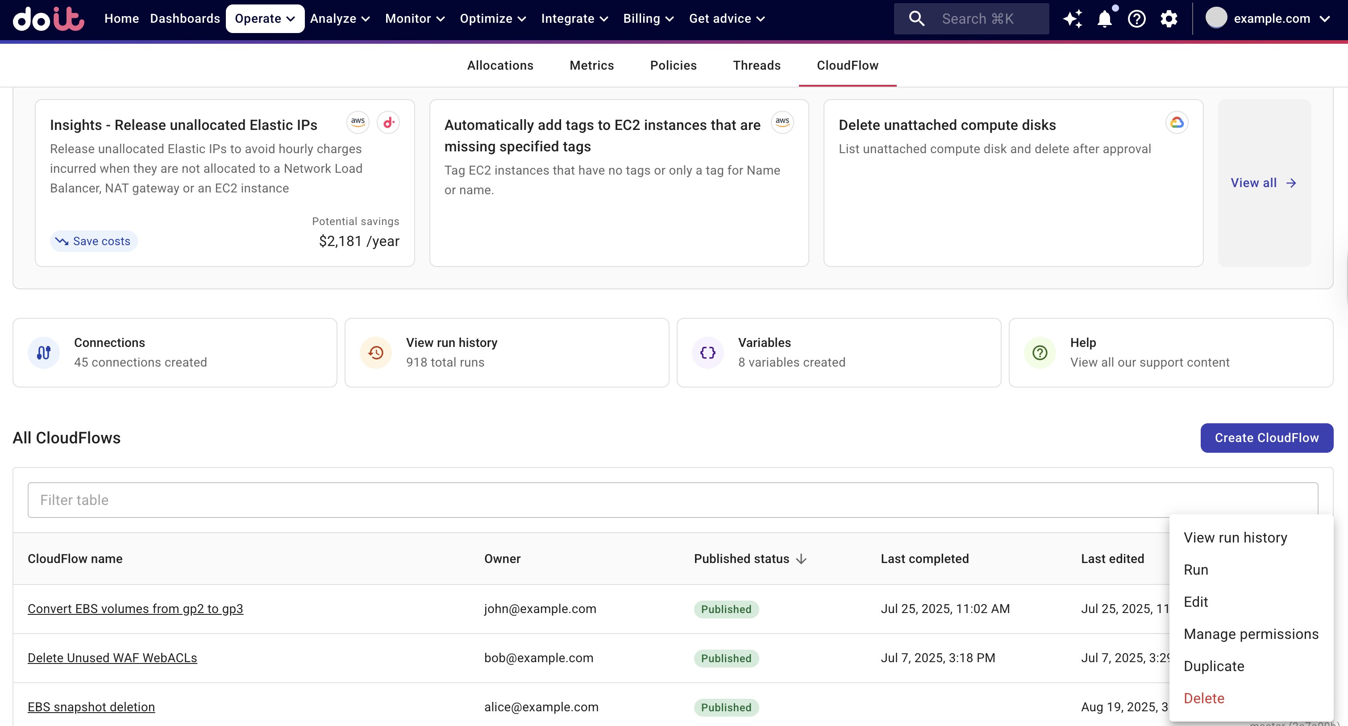Click the DoiT logo in the navbar

(x=48, y=19)
